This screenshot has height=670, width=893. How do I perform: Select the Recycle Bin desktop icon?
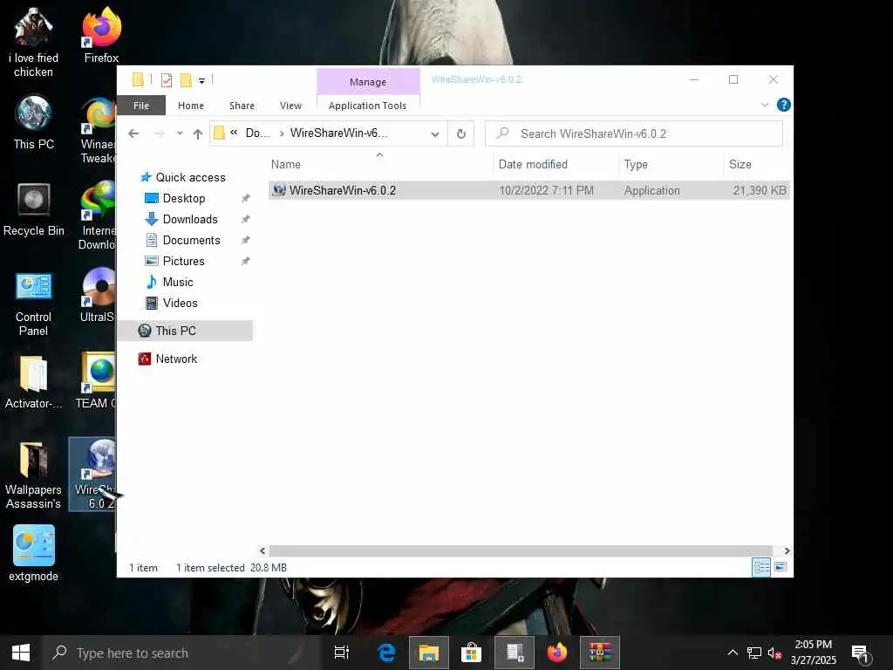pyautogui.click(x=34, y=209)
